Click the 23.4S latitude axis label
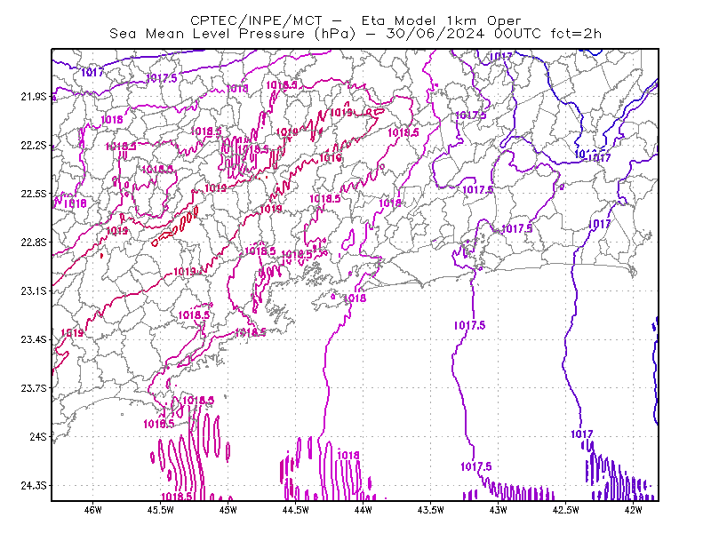The image size is (711, 549). click(34, 339)
